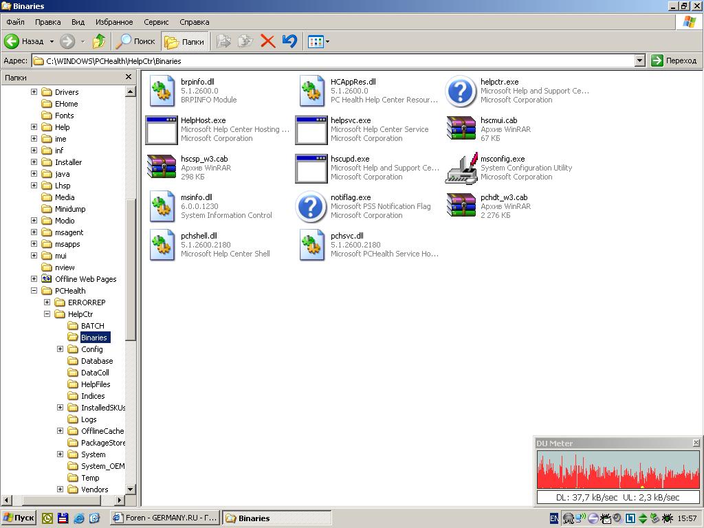Close the Папки folder pane
Viewport: 704px width, 528px height.
pyautogui.click(x=129, y=77)
